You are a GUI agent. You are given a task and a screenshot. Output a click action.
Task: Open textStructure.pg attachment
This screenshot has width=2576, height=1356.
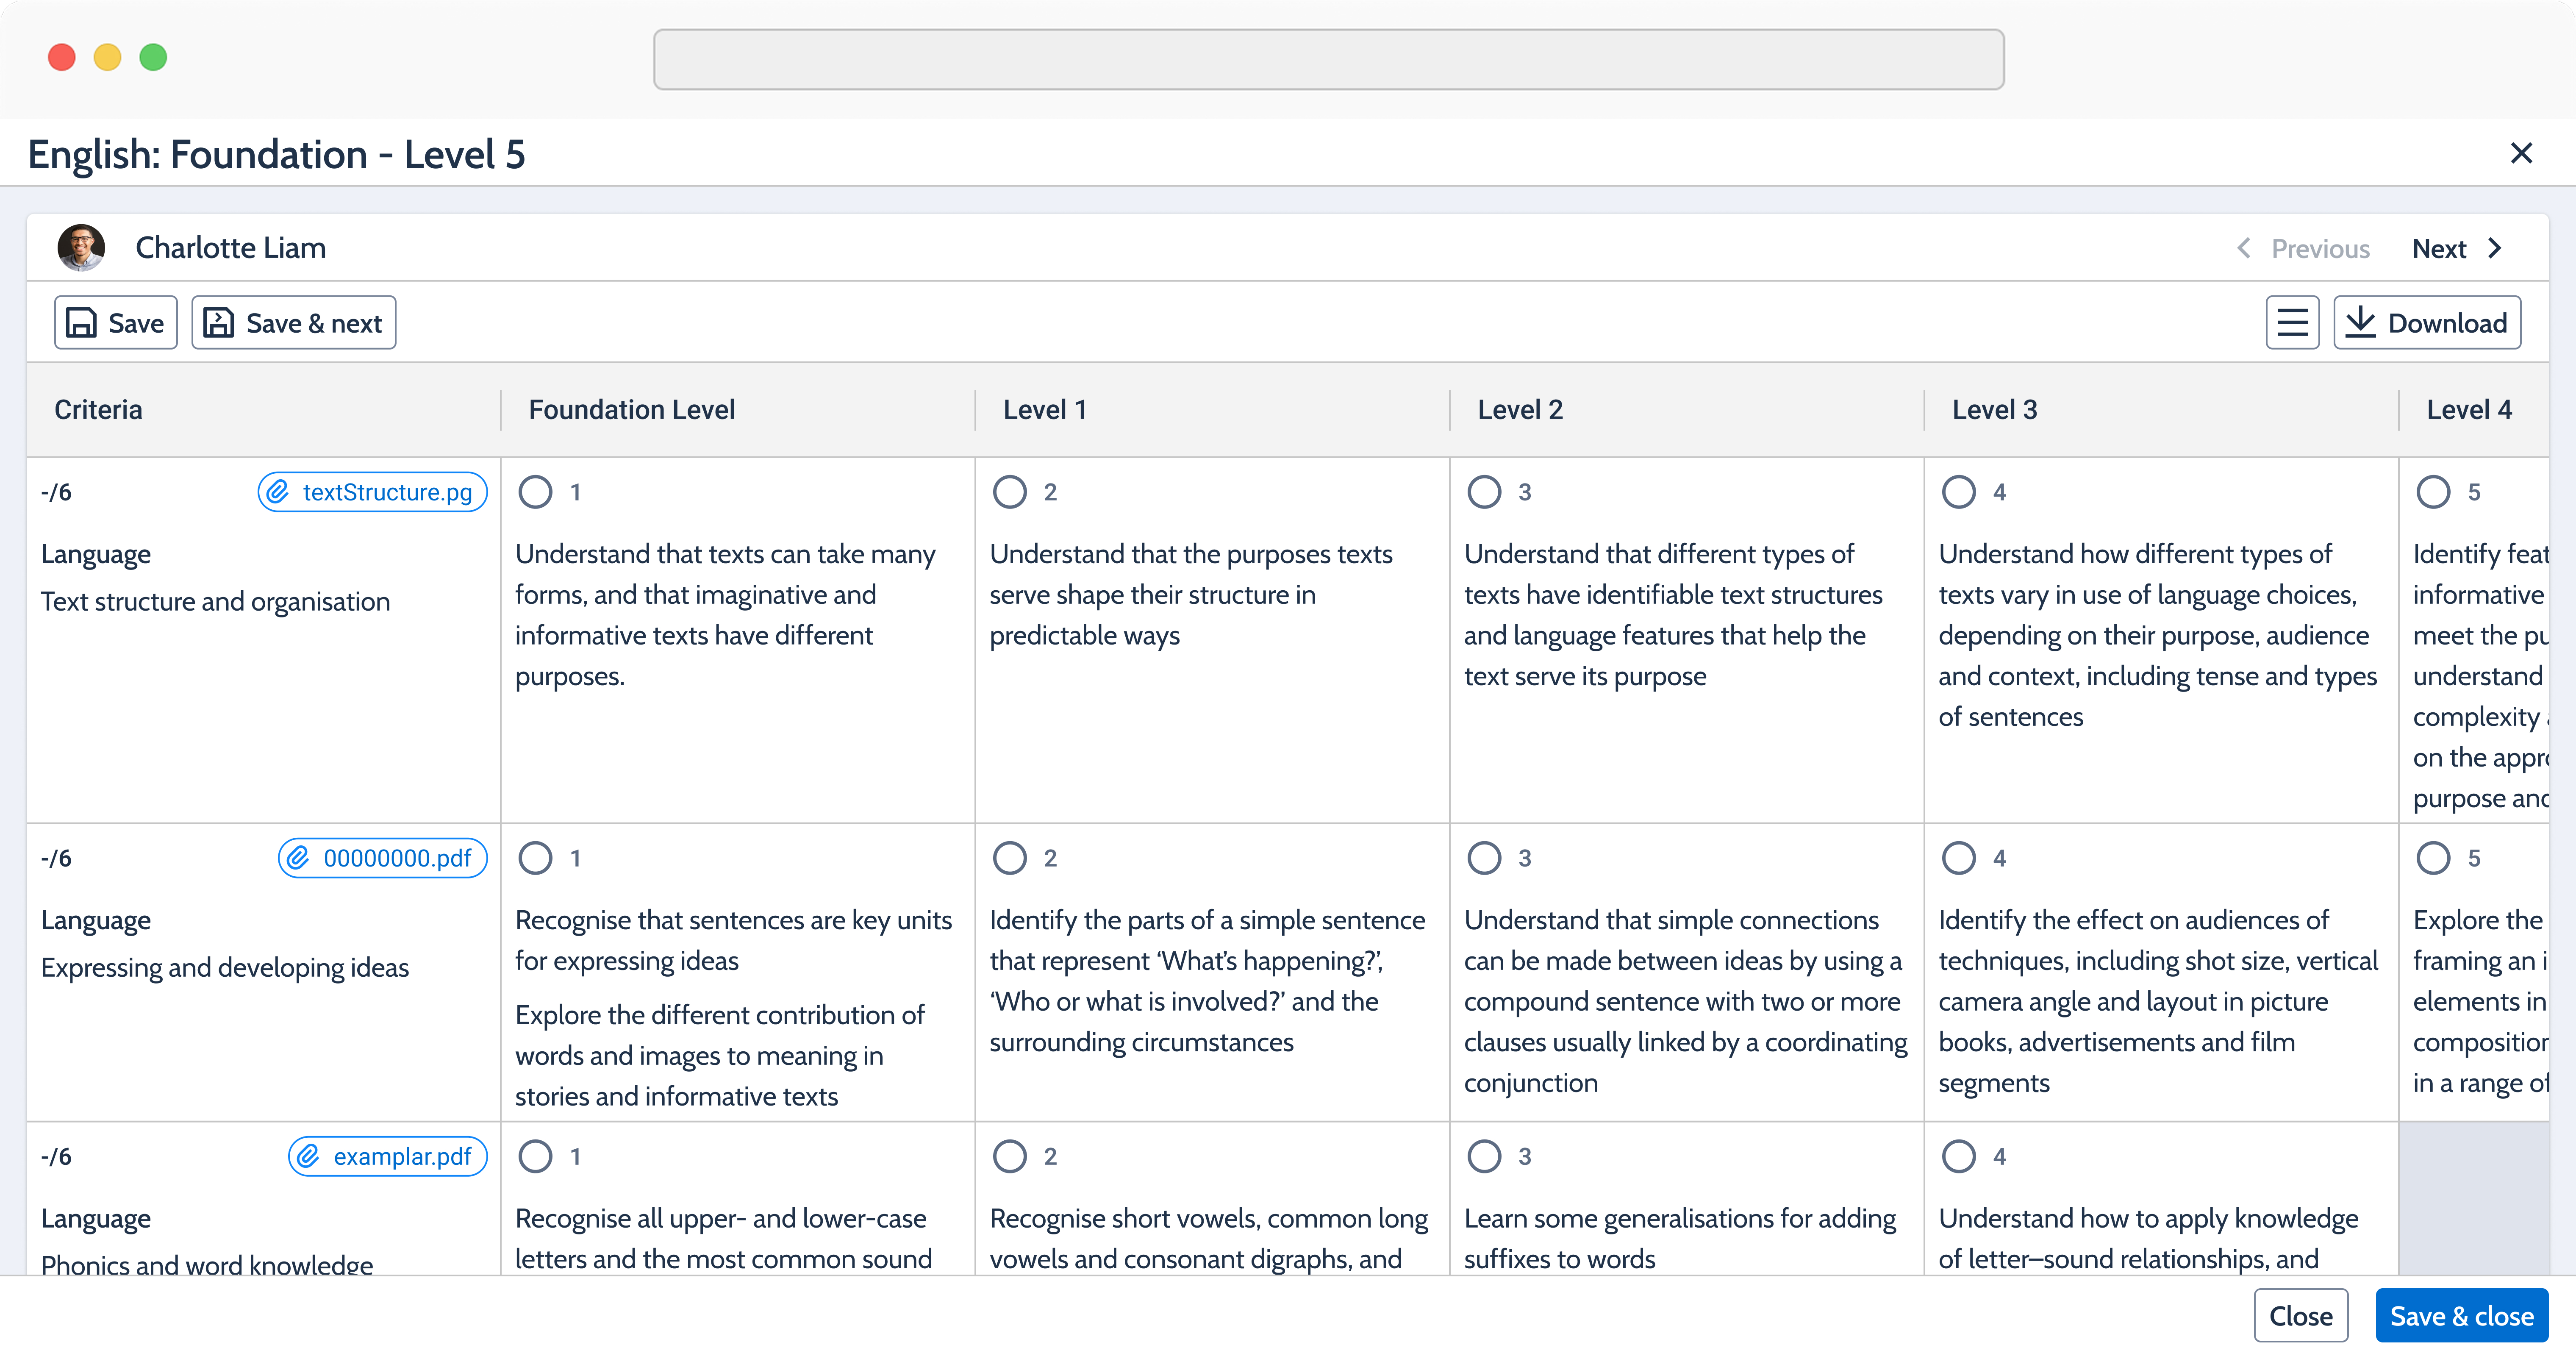372,492
